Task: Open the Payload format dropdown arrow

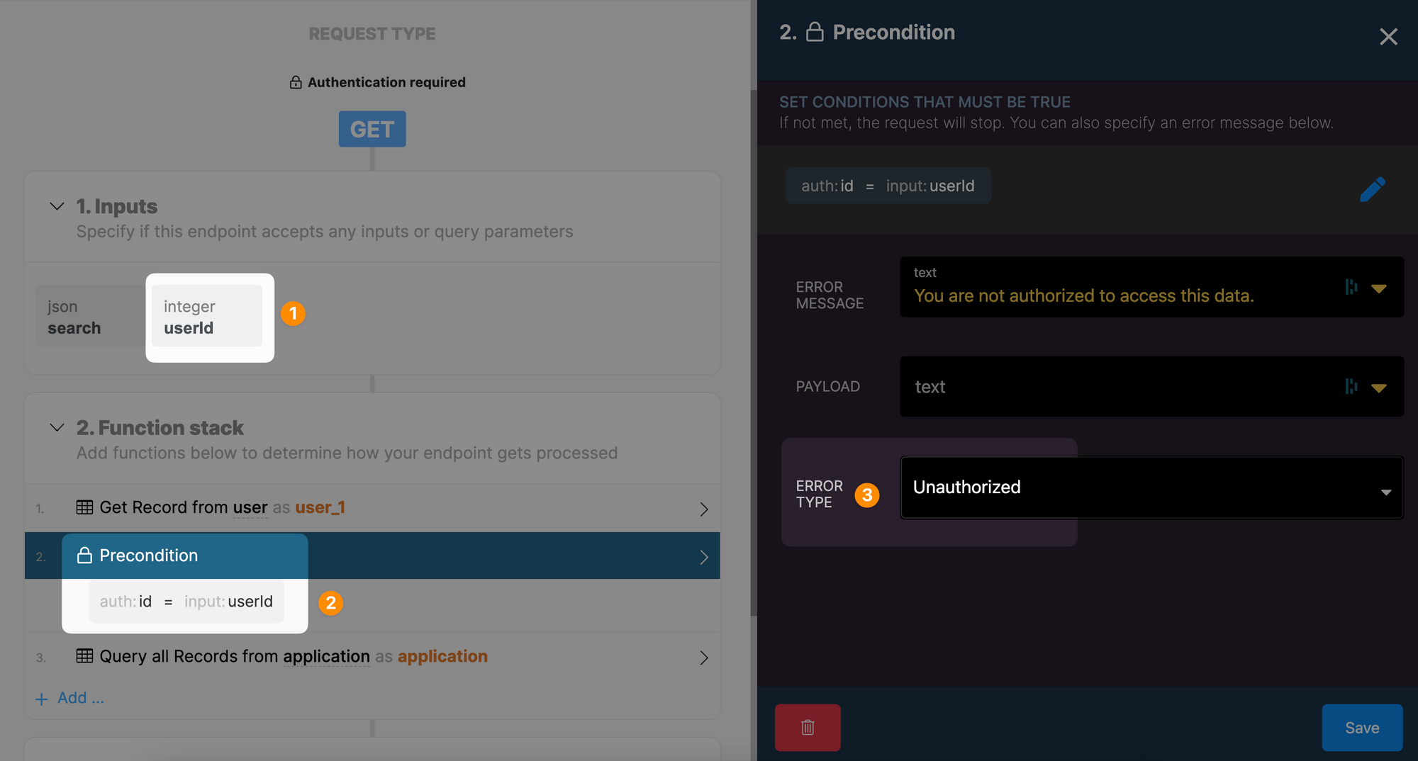Action: [x=1380, y=388]
